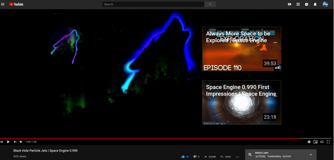The height and width of the screenshot is (160, 334).
Task: Open the Space Engine 0.990 First Impressions video
Action: (x=242, y=102)
